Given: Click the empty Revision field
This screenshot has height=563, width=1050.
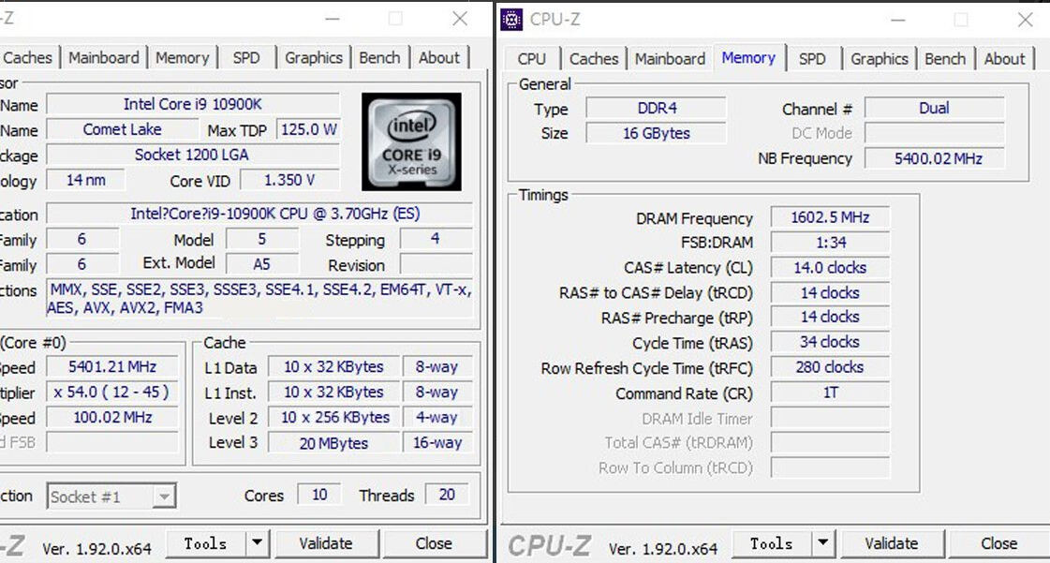Looking at the screenshot, I should point(436,264).
